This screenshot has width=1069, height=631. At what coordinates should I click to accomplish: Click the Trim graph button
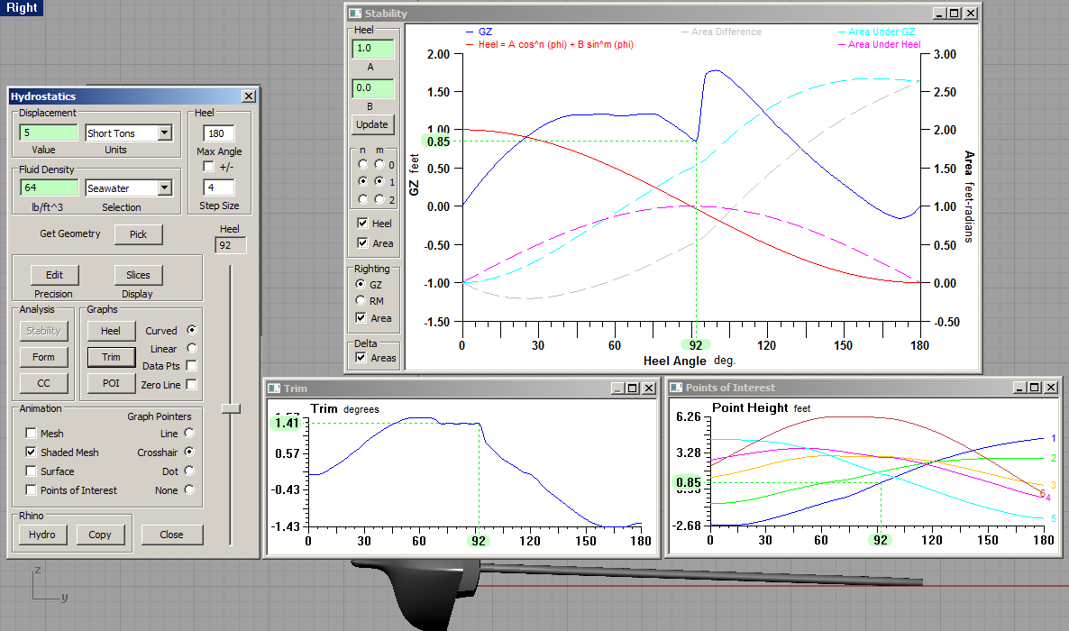111,357
